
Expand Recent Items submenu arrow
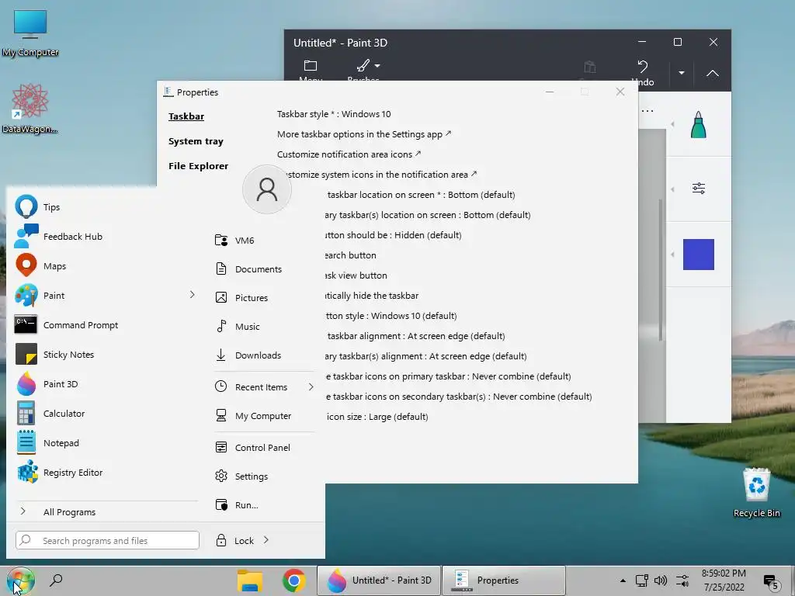tap(311, 386)
